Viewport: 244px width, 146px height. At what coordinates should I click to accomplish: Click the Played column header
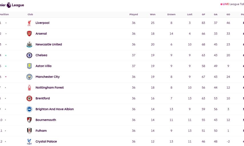click(x=134, y=15)
